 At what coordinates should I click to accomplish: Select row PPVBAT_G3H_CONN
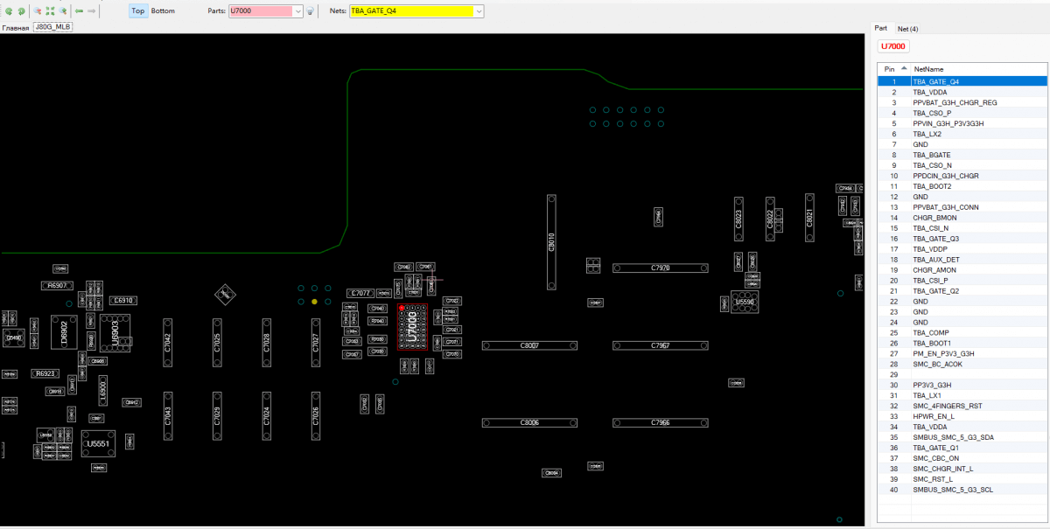(x=962, y=207)
